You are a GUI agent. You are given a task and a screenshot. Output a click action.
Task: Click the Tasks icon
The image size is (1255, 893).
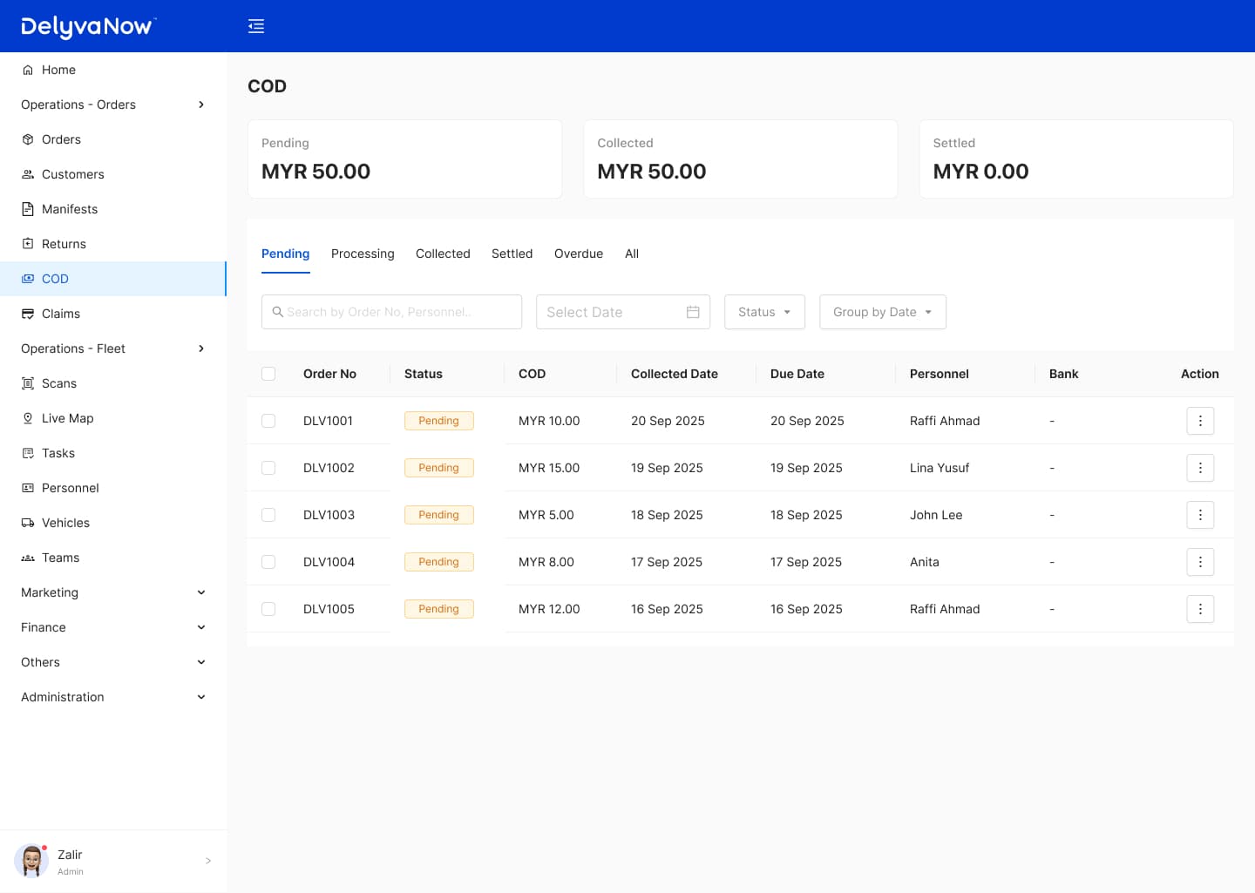coord(28,453)
